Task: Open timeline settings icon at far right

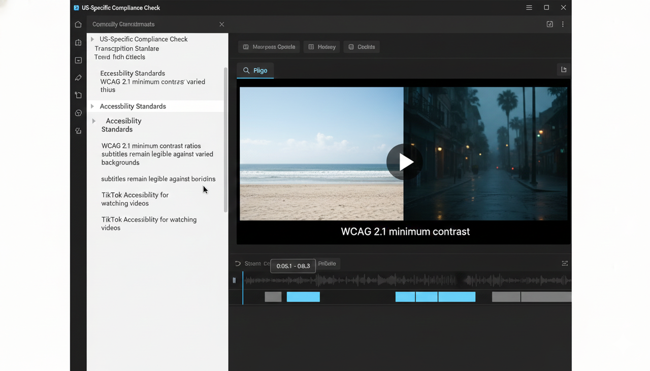Action: point(565,263)
